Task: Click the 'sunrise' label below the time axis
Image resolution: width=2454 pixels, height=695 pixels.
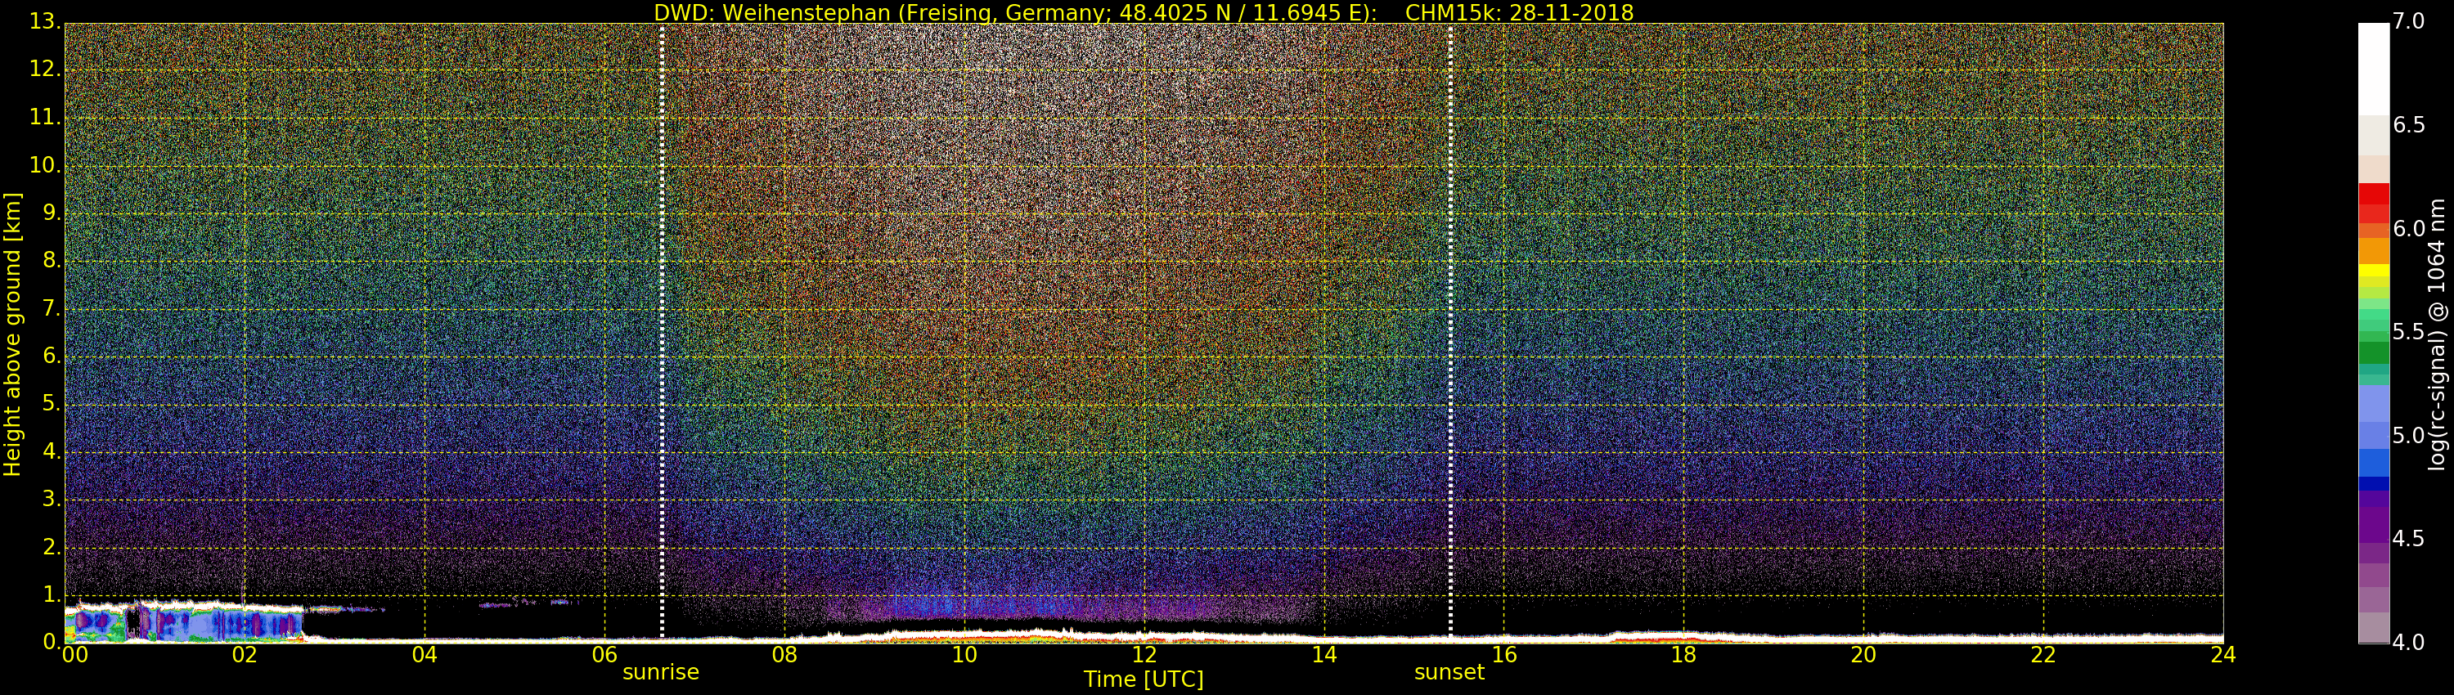Action: tap(660, 672)
